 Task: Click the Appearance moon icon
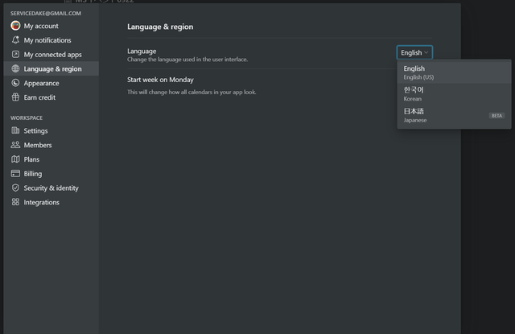tap(15, 83)
